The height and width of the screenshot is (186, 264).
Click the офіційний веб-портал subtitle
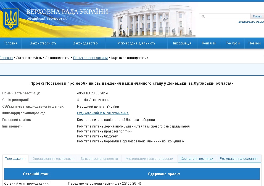(x=47, y=18)
